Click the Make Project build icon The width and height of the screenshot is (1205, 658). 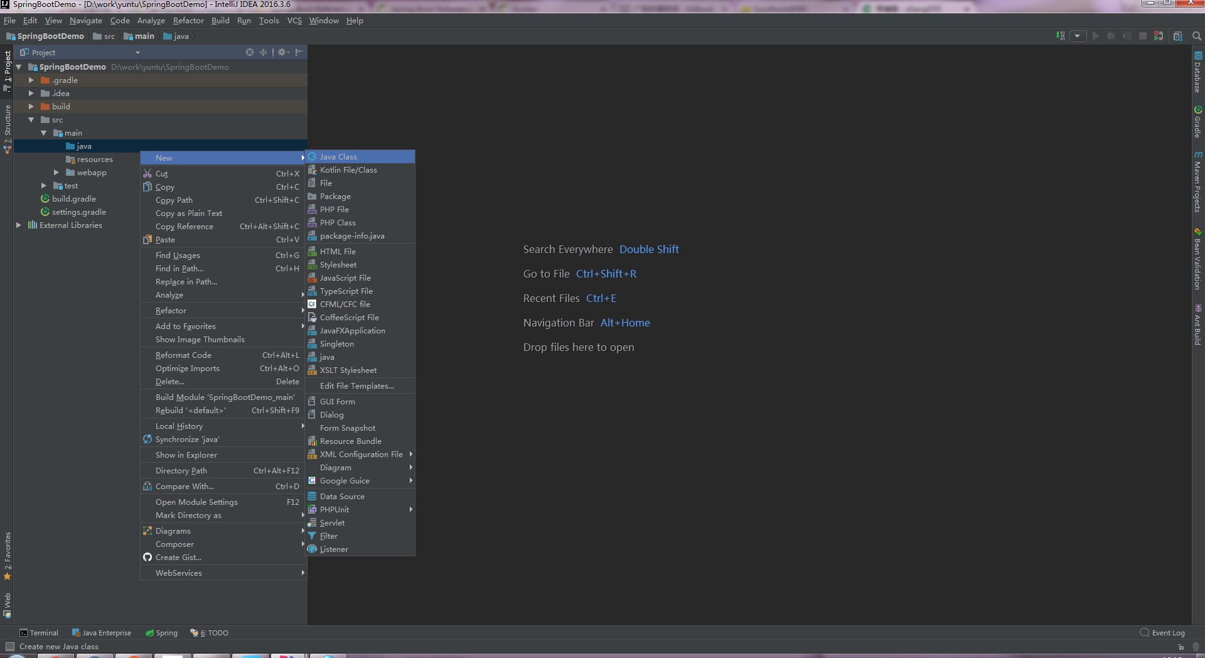1061,36
